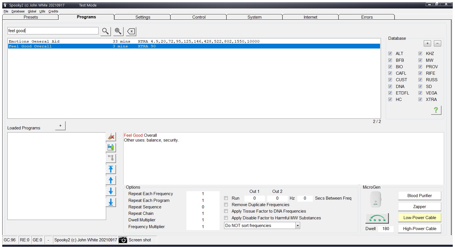The width and height of the screenshot is (455, 247).
Task: Toggle the ALT database checkbox
Action: pyautogui.click(x=390, y=54)
